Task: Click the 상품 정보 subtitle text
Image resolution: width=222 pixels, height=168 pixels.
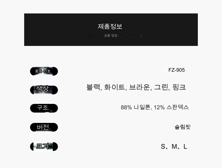Action: tap(111, 36)
